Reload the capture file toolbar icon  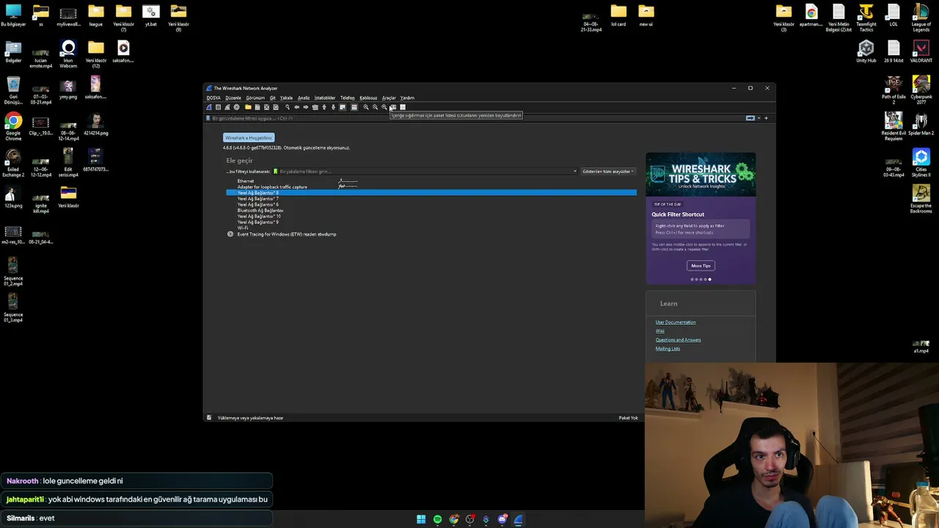(276, 107)
